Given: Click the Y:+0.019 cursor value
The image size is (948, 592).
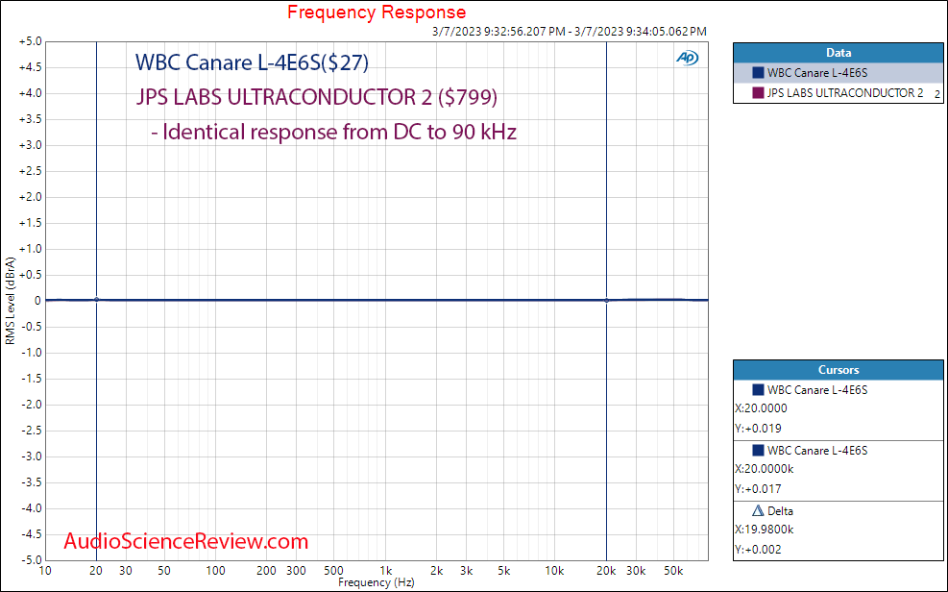Looking at the screenshot, I should point(758,428).
